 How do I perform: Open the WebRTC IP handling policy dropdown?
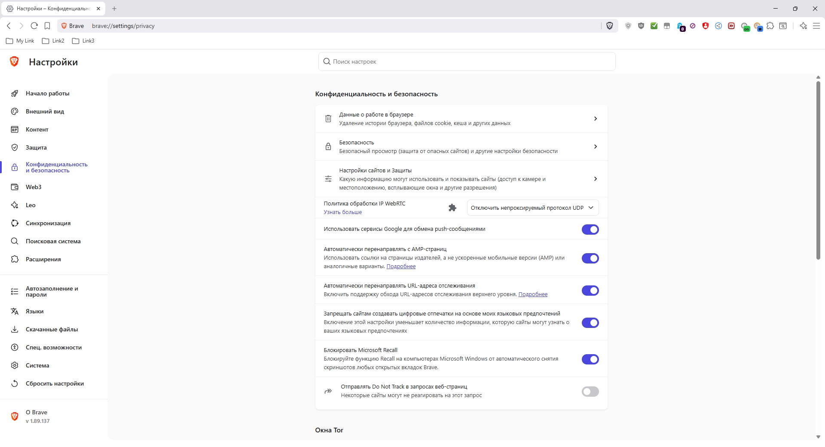click(532, 208)
